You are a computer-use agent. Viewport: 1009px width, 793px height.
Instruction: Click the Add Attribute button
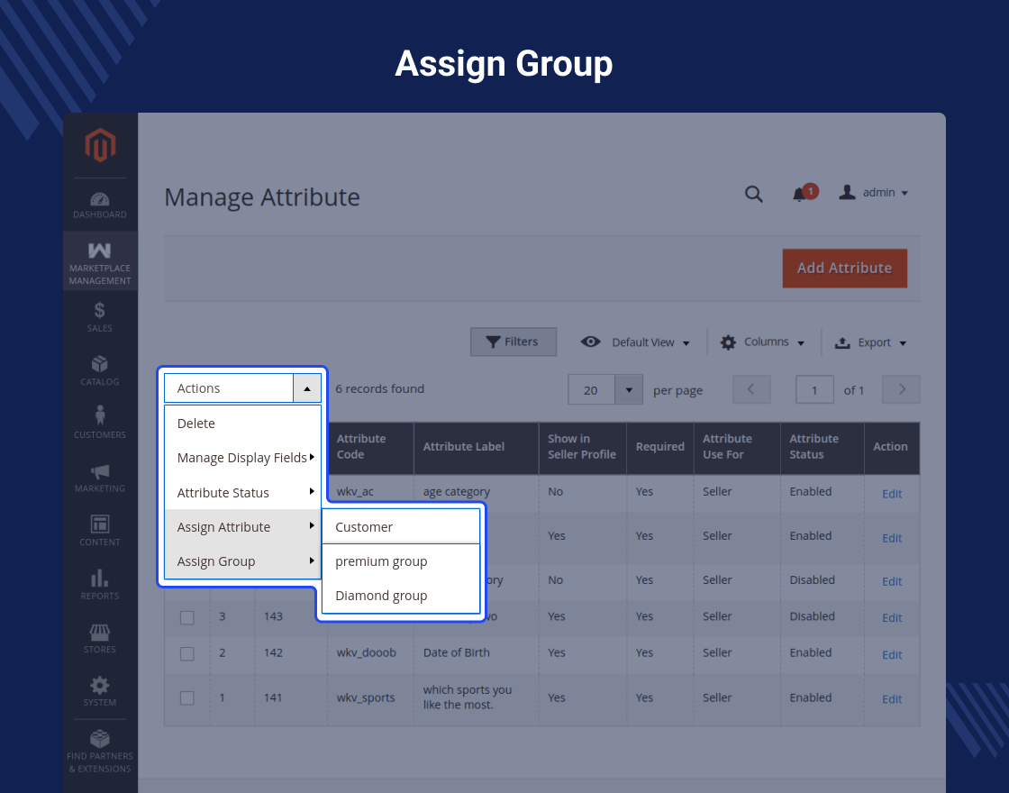(x=844, y=269)
